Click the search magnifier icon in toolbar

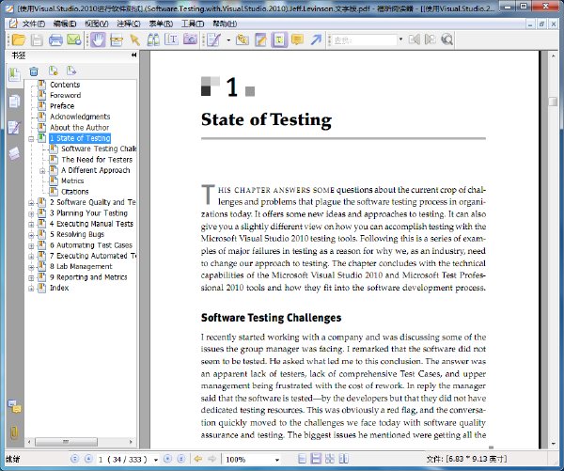click(x=447, y=39)
